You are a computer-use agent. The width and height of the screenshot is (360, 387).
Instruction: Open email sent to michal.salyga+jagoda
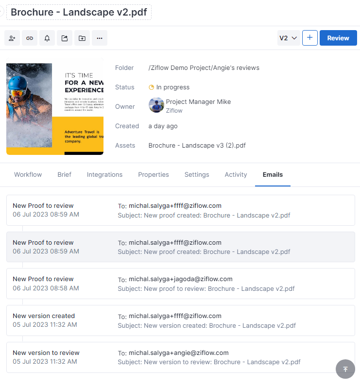pos(180,284)
